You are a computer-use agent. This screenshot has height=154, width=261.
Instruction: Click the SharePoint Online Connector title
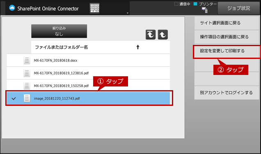(48, 9)
